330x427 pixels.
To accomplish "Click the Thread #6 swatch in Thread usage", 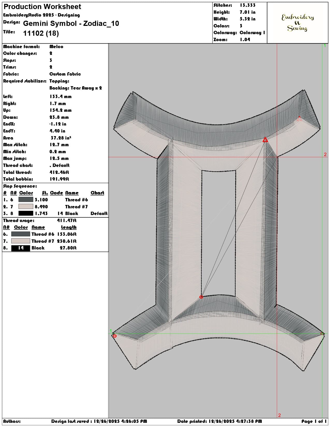I will [21, 234].
